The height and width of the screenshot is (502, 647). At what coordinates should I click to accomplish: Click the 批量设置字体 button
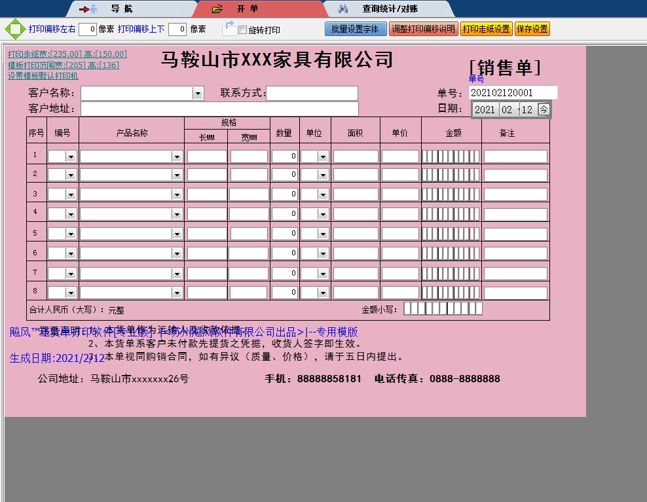(355, 29)
